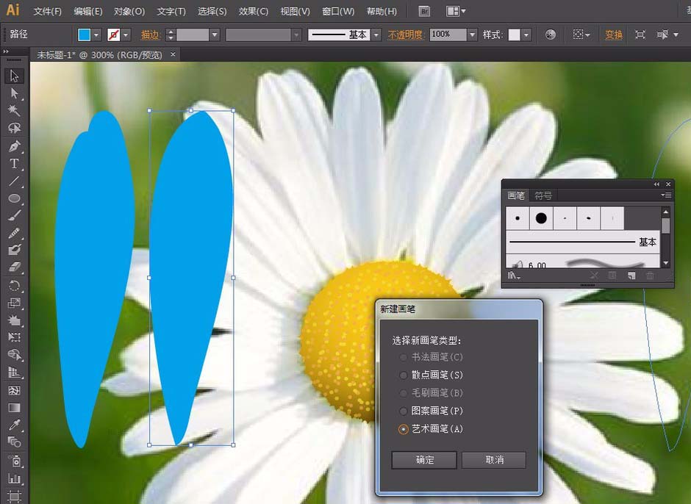Choose the Shape Builder tool
The width and height of the screenshot is (691, 504).
point(14,355)
